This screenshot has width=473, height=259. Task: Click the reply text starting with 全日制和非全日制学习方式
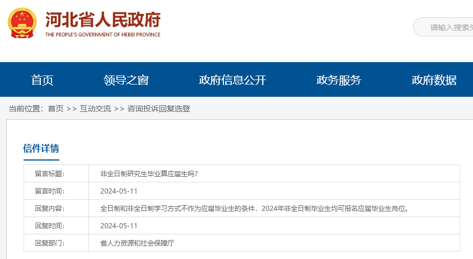point(255,208)
